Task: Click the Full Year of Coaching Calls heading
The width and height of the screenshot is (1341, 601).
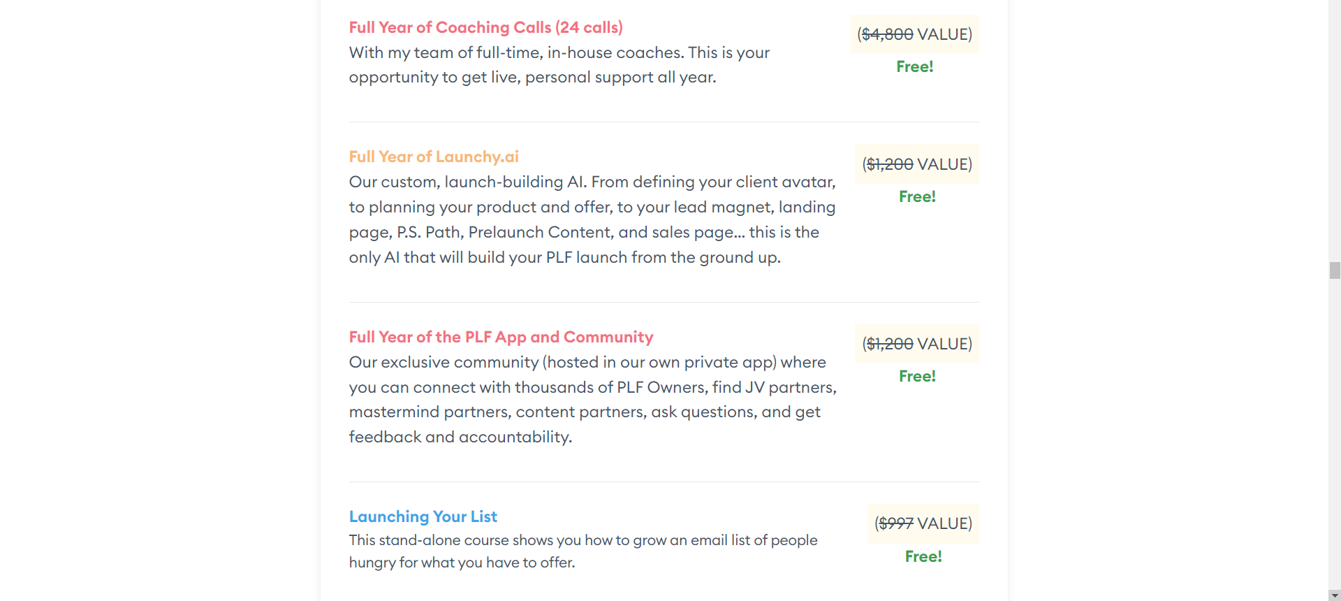Action: coord(485,27)
